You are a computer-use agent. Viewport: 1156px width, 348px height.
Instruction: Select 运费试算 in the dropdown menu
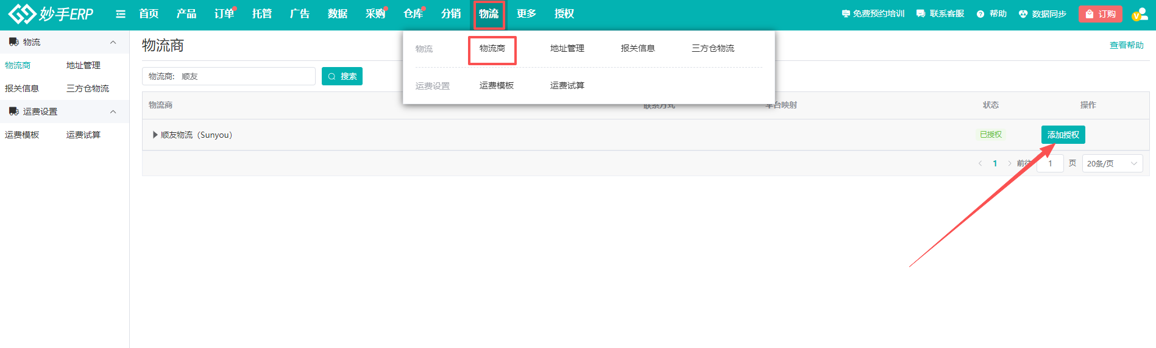[567, 85]
